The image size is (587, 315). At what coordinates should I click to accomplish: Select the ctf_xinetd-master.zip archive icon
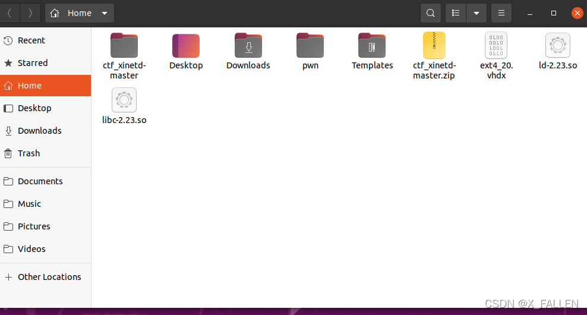(x=434, y=45)
